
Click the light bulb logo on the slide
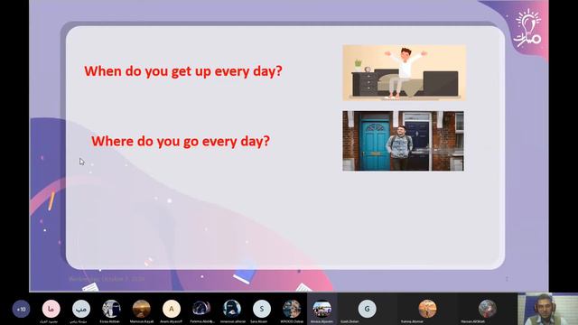click(x=527, y=29)
